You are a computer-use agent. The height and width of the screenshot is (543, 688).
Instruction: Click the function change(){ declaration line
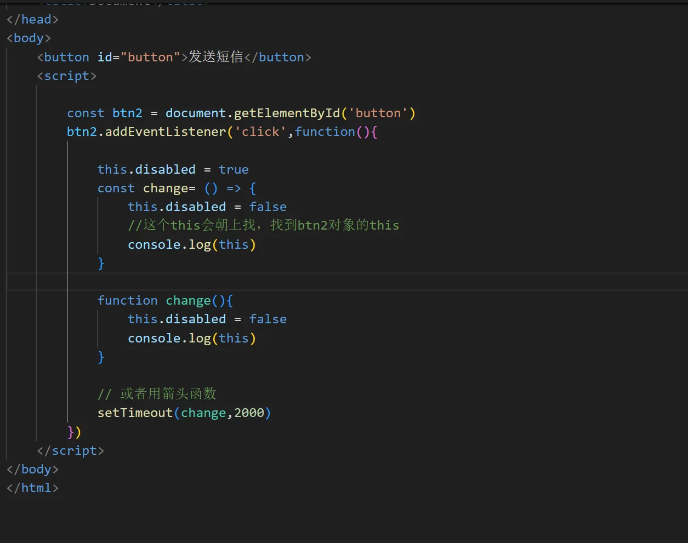click(x=165, y=300)
